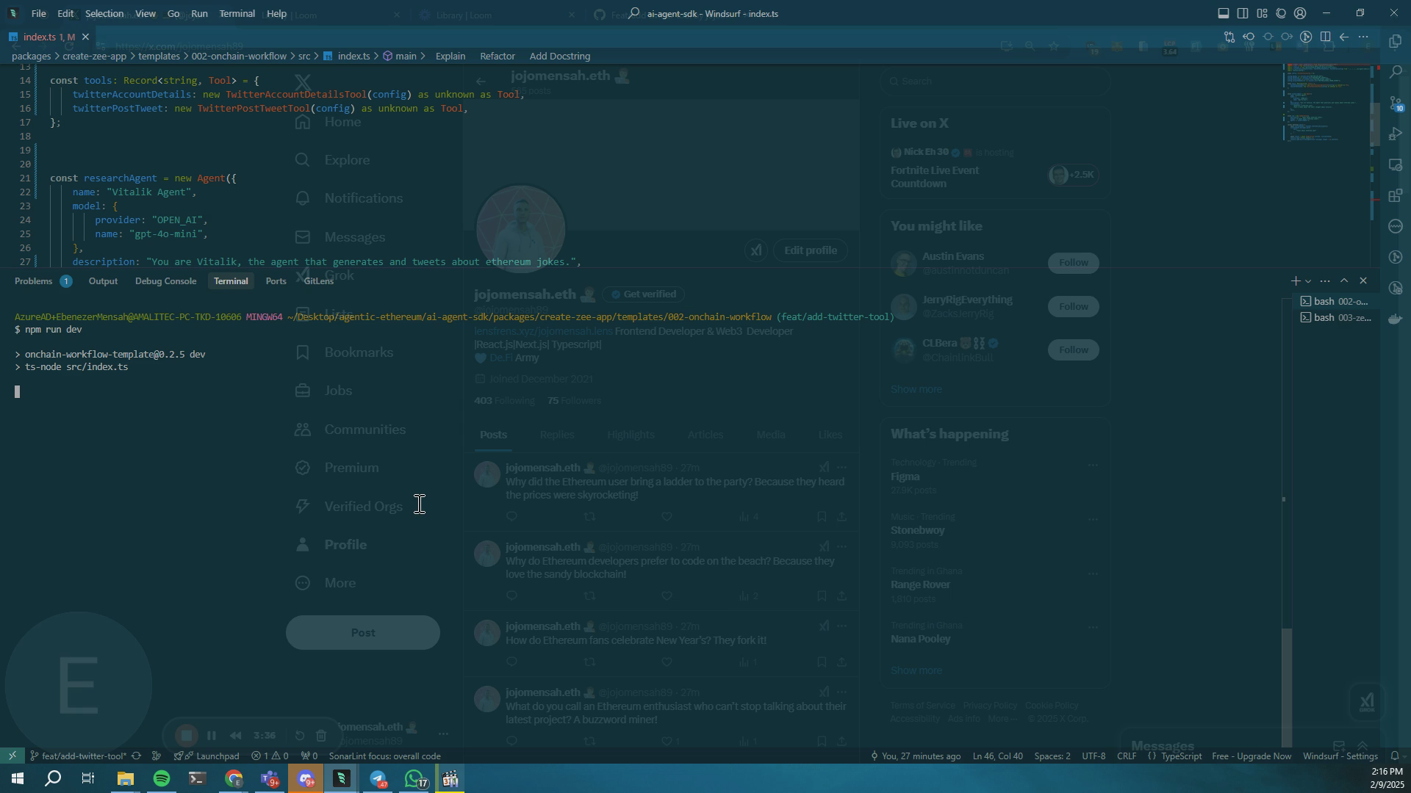Open the Docker view in activity bar

pyautogui.click(x=1396, y=319)
